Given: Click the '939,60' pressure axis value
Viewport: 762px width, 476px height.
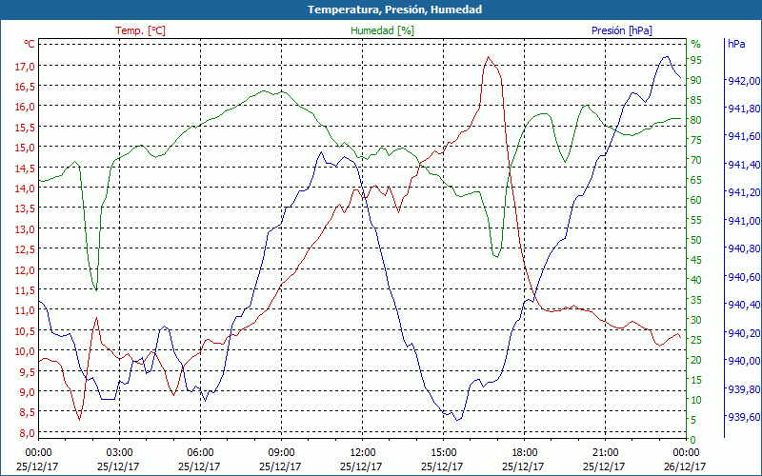Looking at the screenshot, I should click(744, 417).
